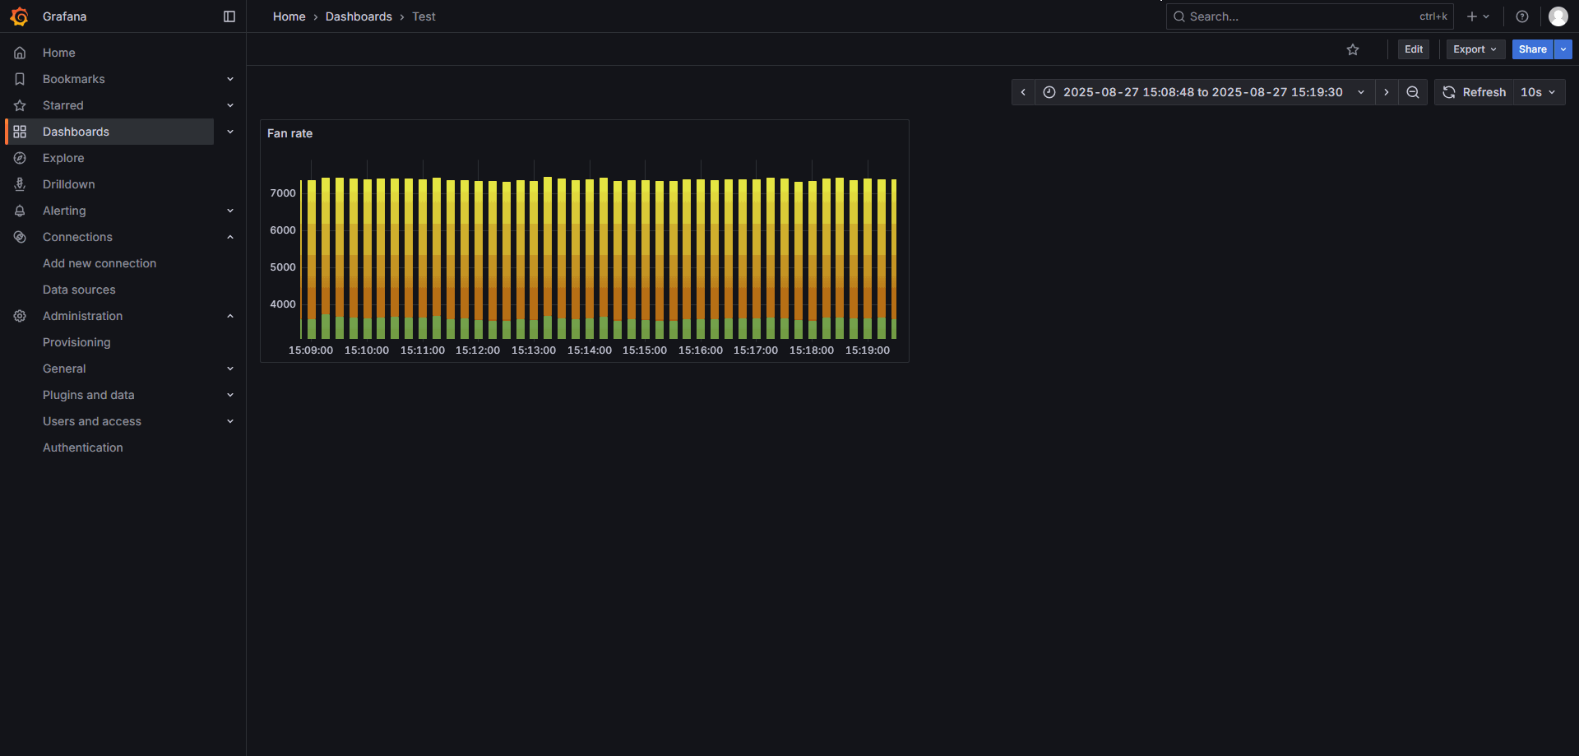Go to Drilldown in the sidebar
This screenshot has width=1579, height=756.
69,184
